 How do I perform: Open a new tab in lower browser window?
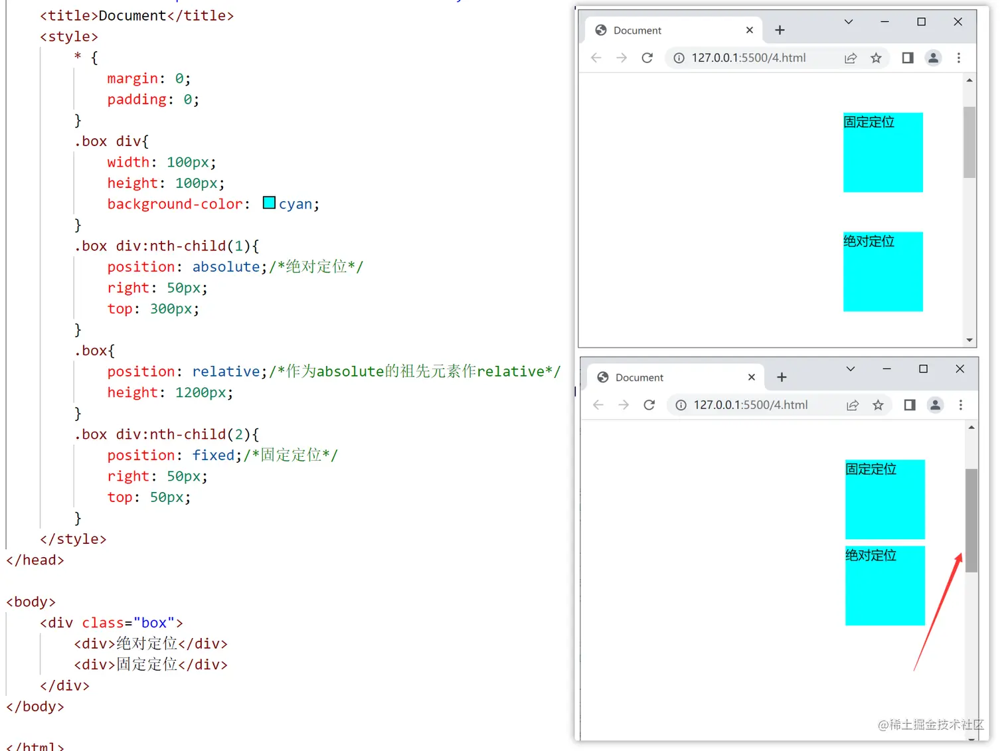782,377
